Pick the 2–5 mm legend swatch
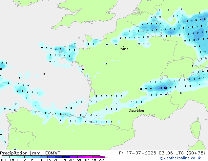 [x=28, y=157]
